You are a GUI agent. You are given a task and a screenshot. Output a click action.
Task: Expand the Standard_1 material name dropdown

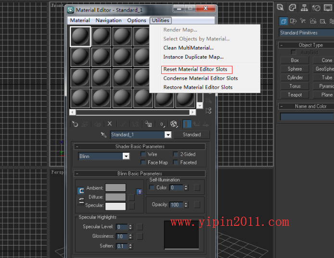(x=167, y=135)
